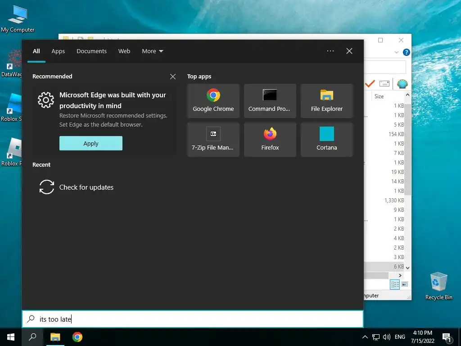Show hidden system tray icons chevron
This screenshot has width=461, height=346.
click(365, 337)
